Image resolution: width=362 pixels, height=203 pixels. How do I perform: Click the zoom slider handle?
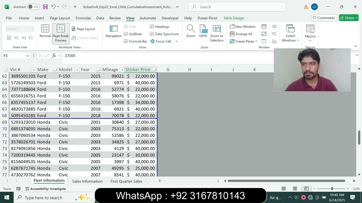(x=332, y=189)
